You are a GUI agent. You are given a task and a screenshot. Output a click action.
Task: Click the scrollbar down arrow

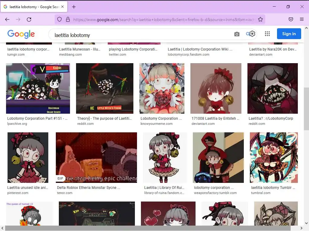click(x=306, y=223)
